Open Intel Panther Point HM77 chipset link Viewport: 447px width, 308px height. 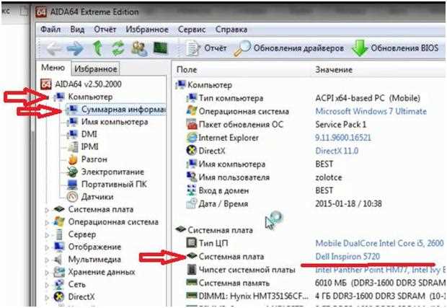[x=380, y=270]
